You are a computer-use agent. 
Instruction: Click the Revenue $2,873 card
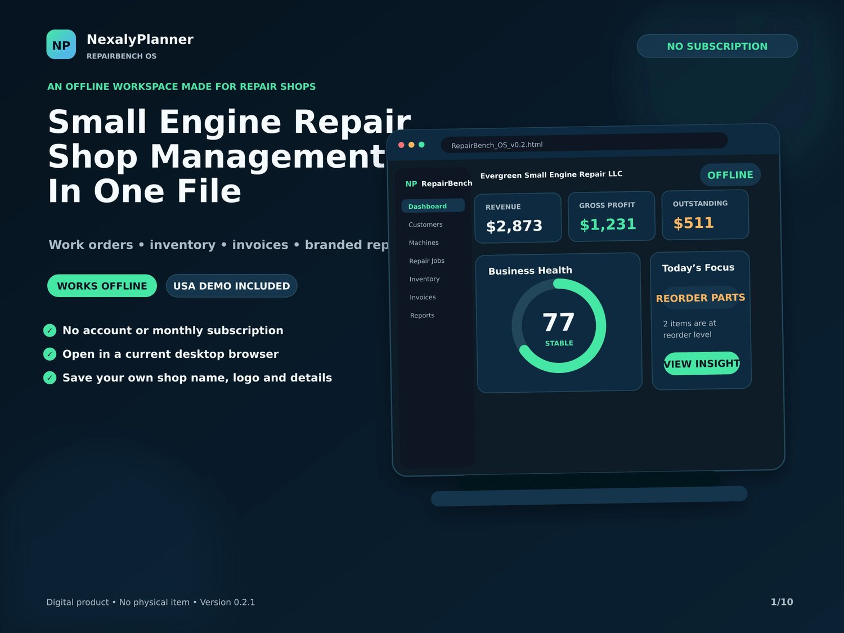click(x=518, y=218)
